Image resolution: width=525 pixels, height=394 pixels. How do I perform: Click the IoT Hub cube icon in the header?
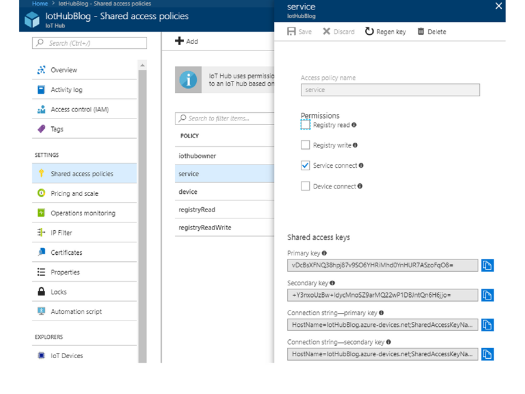[32, 19]
